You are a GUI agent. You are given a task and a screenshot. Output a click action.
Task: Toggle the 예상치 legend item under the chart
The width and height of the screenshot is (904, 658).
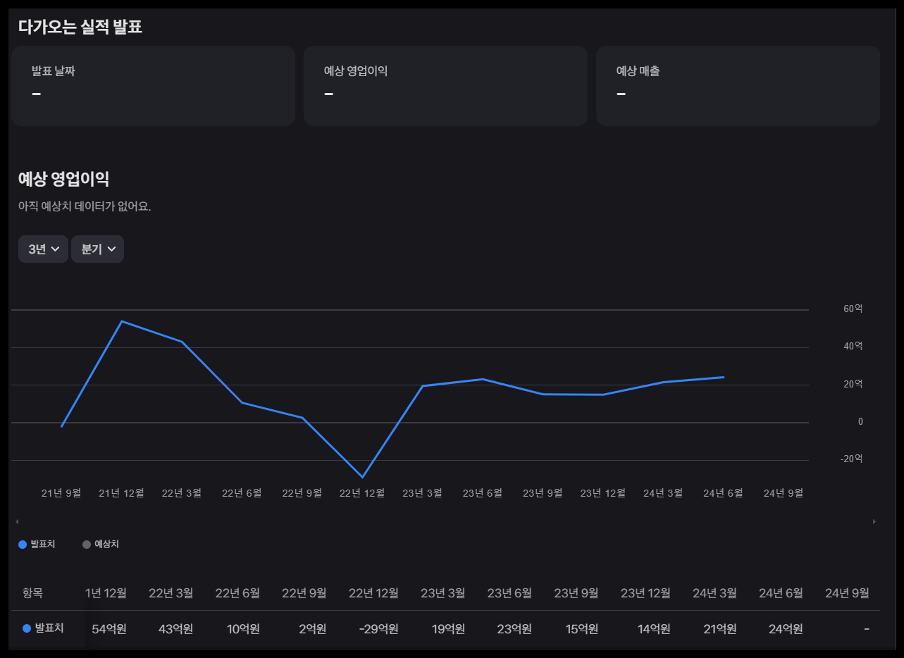101,545
